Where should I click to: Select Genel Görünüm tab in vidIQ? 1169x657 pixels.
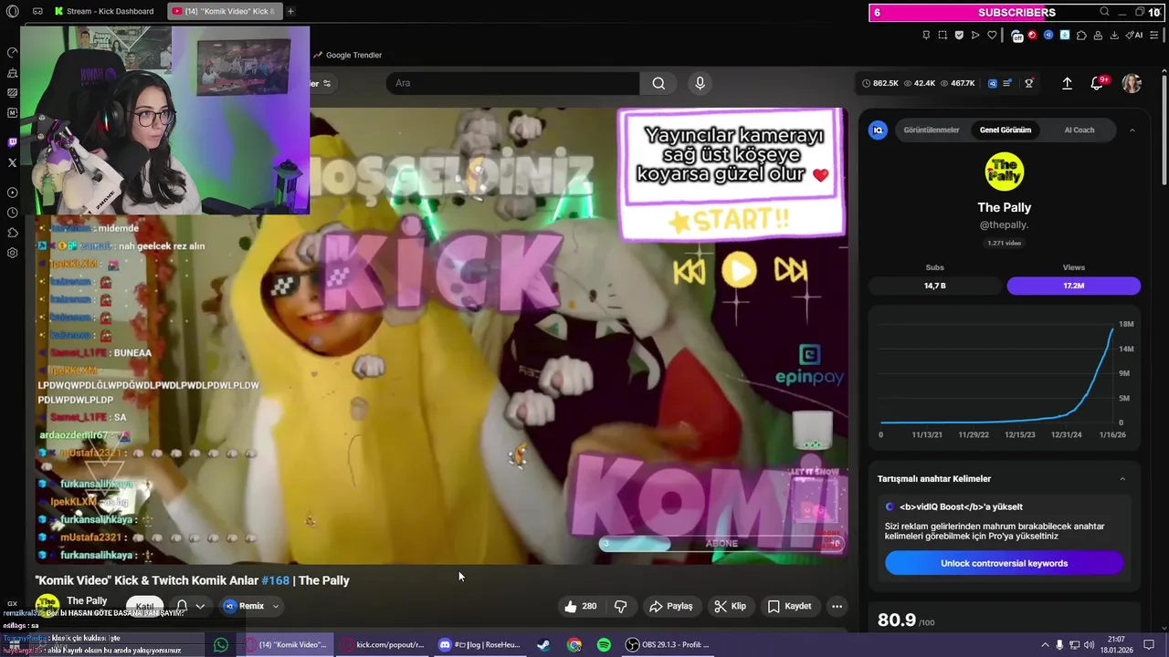[1005, 130]
